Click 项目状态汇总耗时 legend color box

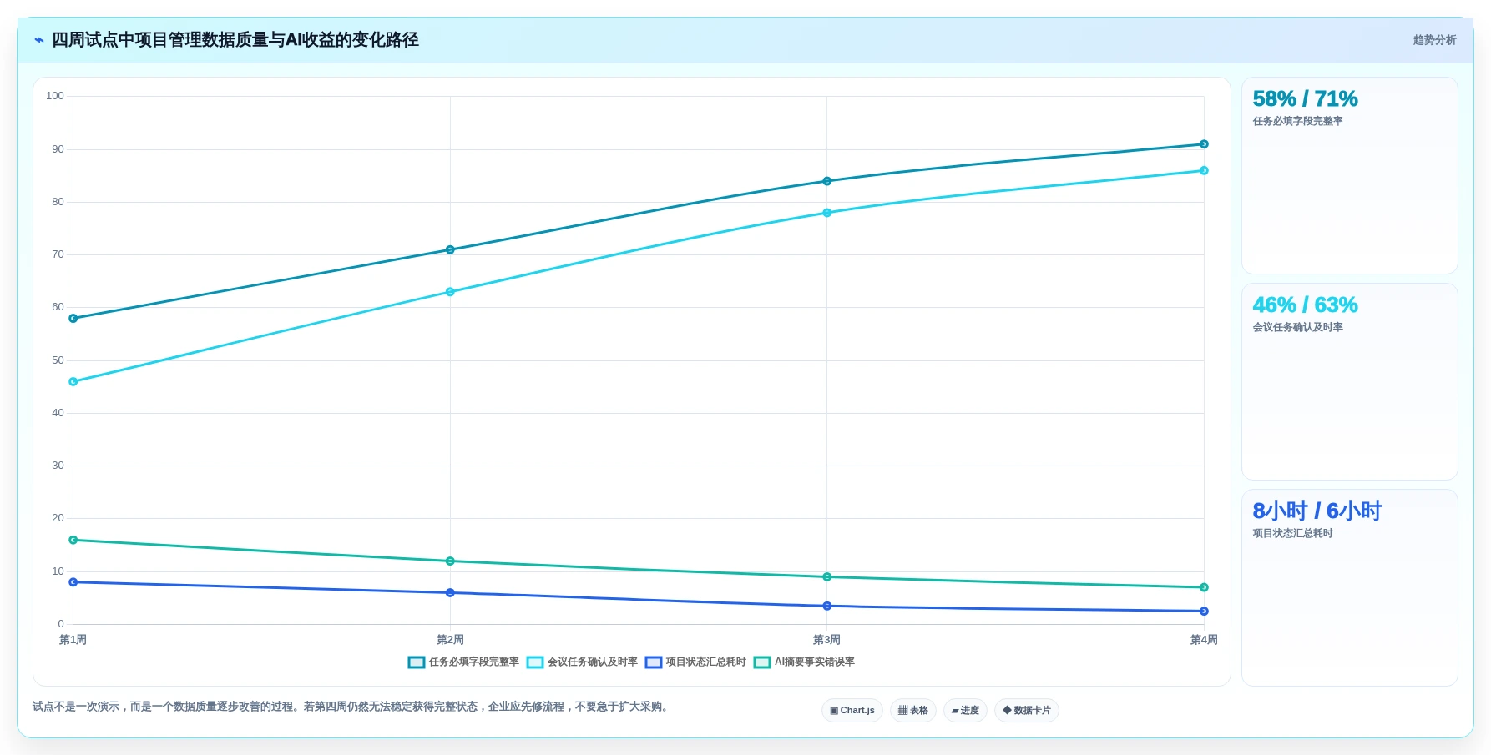(654, 662)
